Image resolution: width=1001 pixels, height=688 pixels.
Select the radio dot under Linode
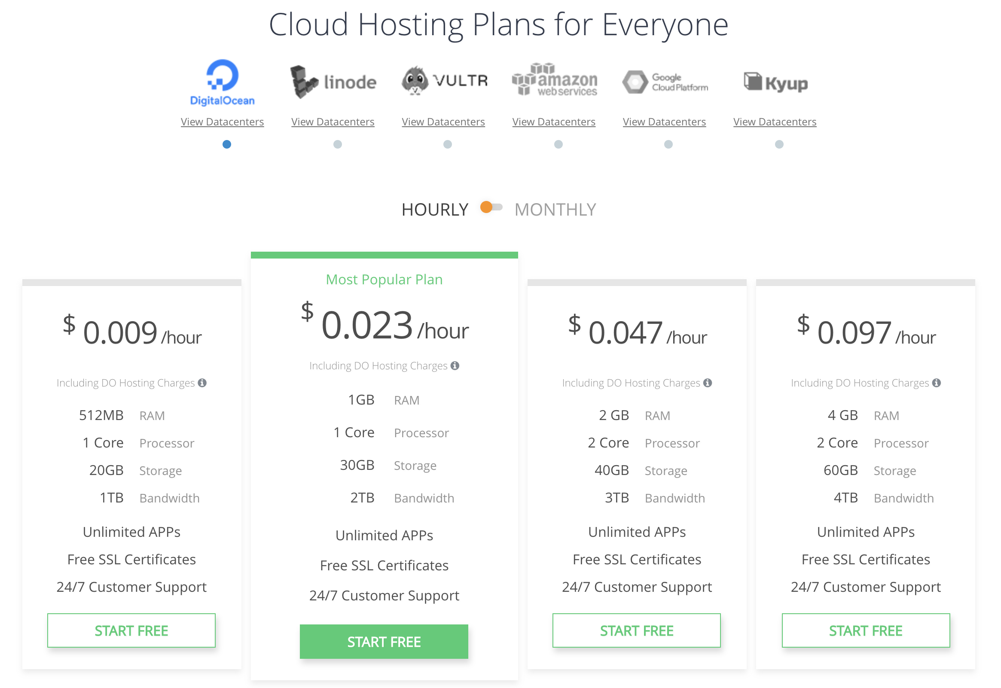(338, 144)
